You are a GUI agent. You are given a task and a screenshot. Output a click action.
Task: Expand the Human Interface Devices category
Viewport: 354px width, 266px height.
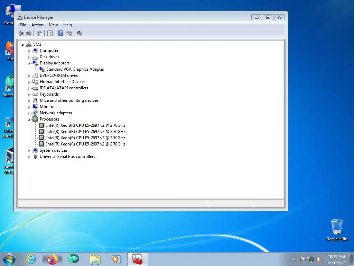[29, 82]
